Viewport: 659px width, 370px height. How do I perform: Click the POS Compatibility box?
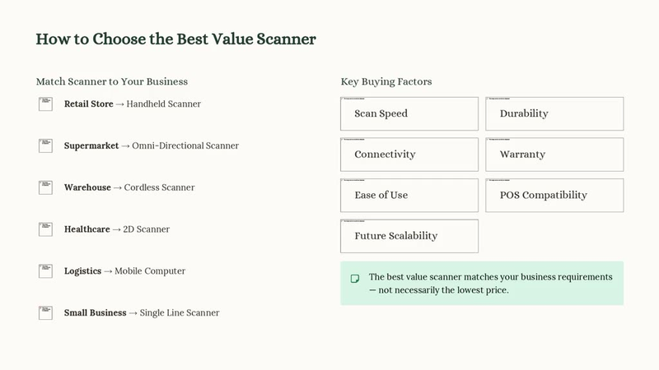554,195
